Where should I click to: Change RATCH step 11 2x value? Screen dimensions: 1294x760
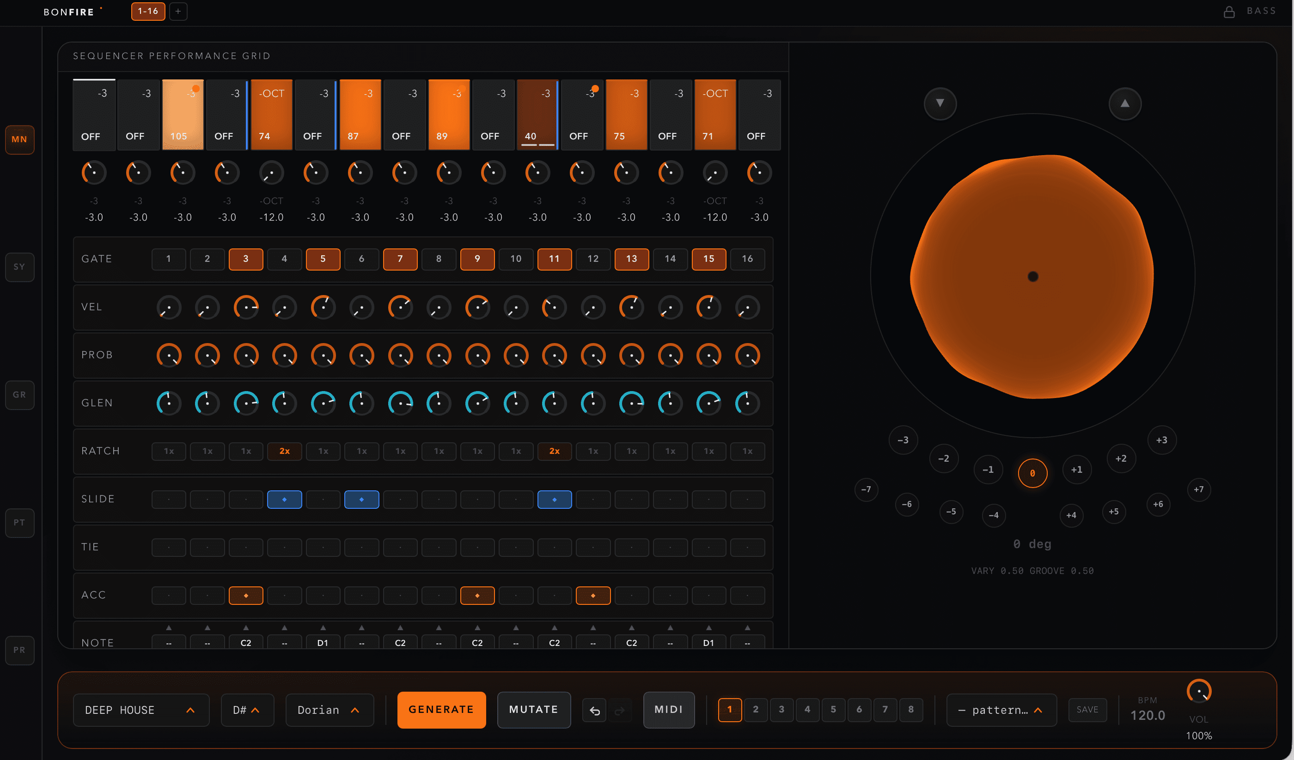pyautogui.click(x=555, y=451)
